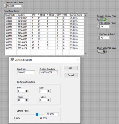Select the BRP column header in table
Viewport: 119px width, 124px height.
point(34,15)
